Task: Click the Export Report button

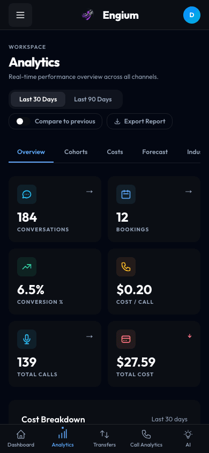Action: [x=139, y=121]
